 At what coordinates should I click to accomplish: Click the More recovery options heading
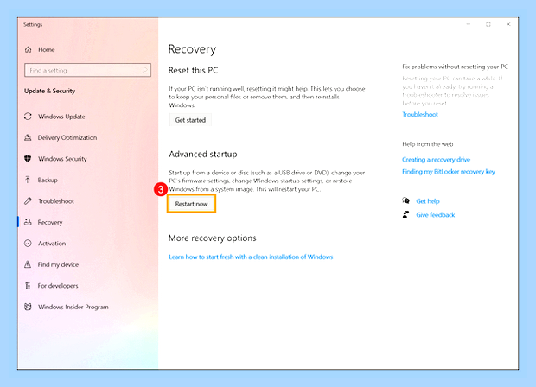pos(213,238)
